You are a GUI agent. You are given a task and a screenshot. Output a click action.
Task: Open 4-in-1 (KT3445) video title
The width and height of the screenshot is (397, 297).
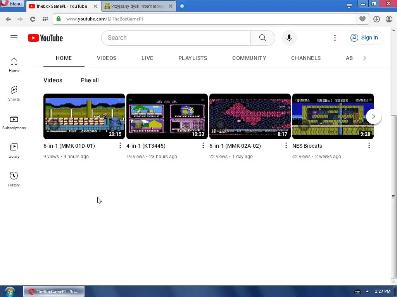(146, 146)
